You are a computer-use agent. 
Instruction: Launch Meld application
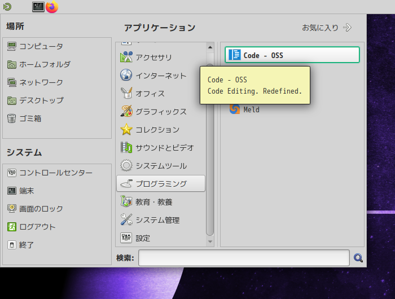click(292, 109)
